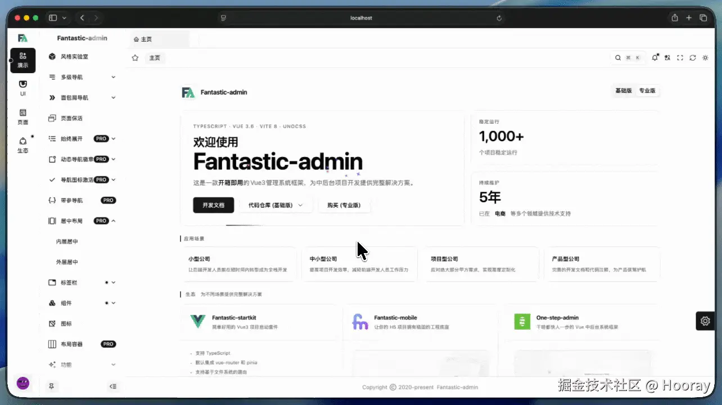722x405 pixels.
Task: Open the 页面 main navigation section
Action: click(x=22, y=116)
